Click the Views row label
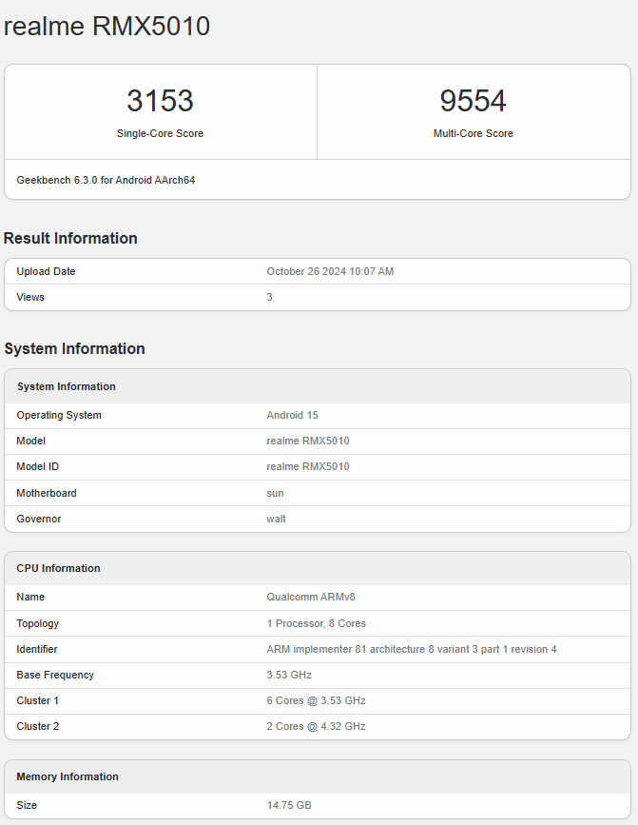This screenshot has height=825, width=638. 30,297
